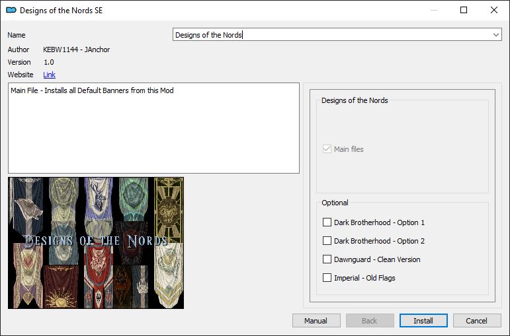Click the Mod Organizer title bar icon
Image resolution: width=510 pixels, height=336 pixels.
click(11, 10)
